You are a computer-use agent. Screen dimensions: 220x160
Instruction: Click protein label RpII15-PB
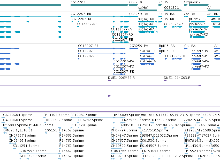pos(166,51)
